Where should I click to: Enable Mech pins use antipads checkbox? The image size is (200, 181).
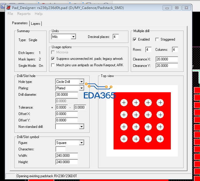click(53, 65)
